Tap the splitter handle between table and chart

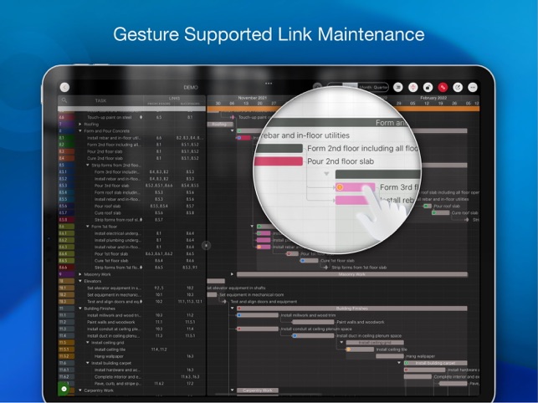207,246
